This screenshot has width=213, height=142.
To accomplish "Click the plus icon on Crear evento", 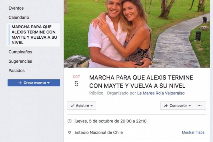I will point(20,83).
